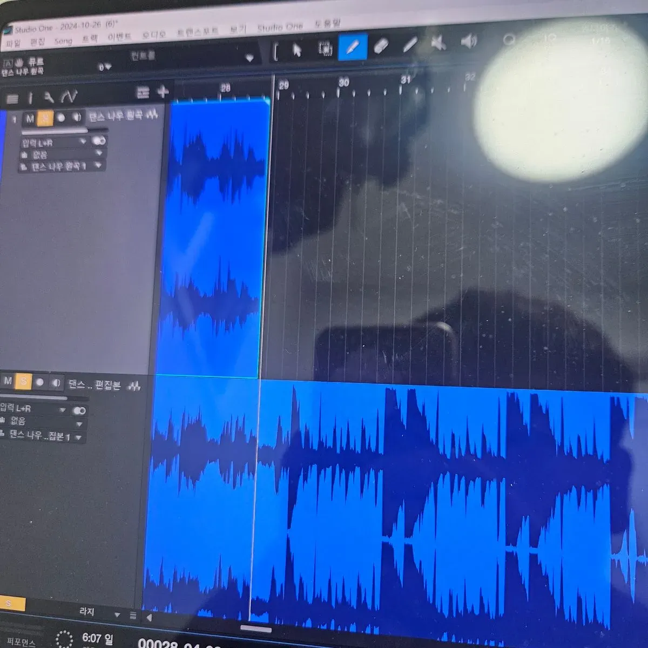The height and width of the screenshot is (648, 648).
Task: Click the add track plus icon
Action: point(163,92)
